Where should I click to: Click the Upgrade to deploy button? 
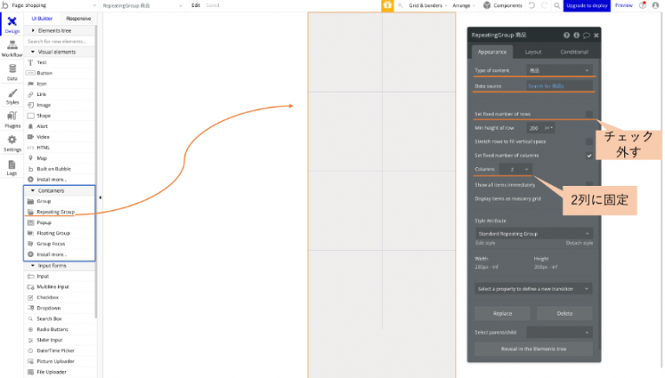tap(586, 5)
